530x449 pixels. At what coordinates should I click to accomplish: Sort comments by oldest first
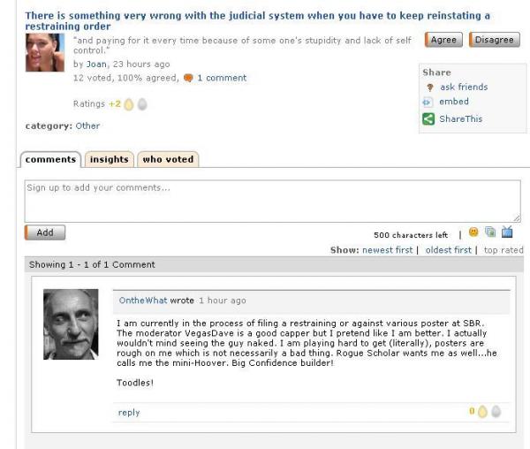(x=448, y=250)
